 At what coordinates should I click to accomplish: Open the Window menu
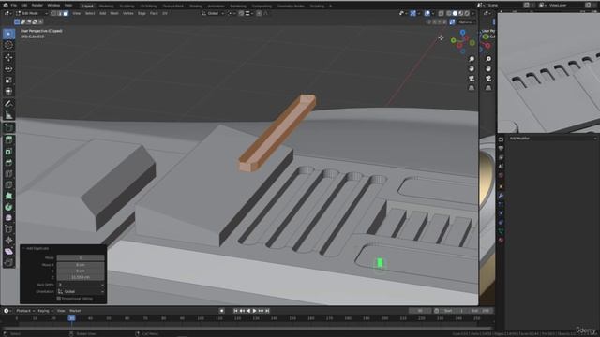(x=53, y=6)
